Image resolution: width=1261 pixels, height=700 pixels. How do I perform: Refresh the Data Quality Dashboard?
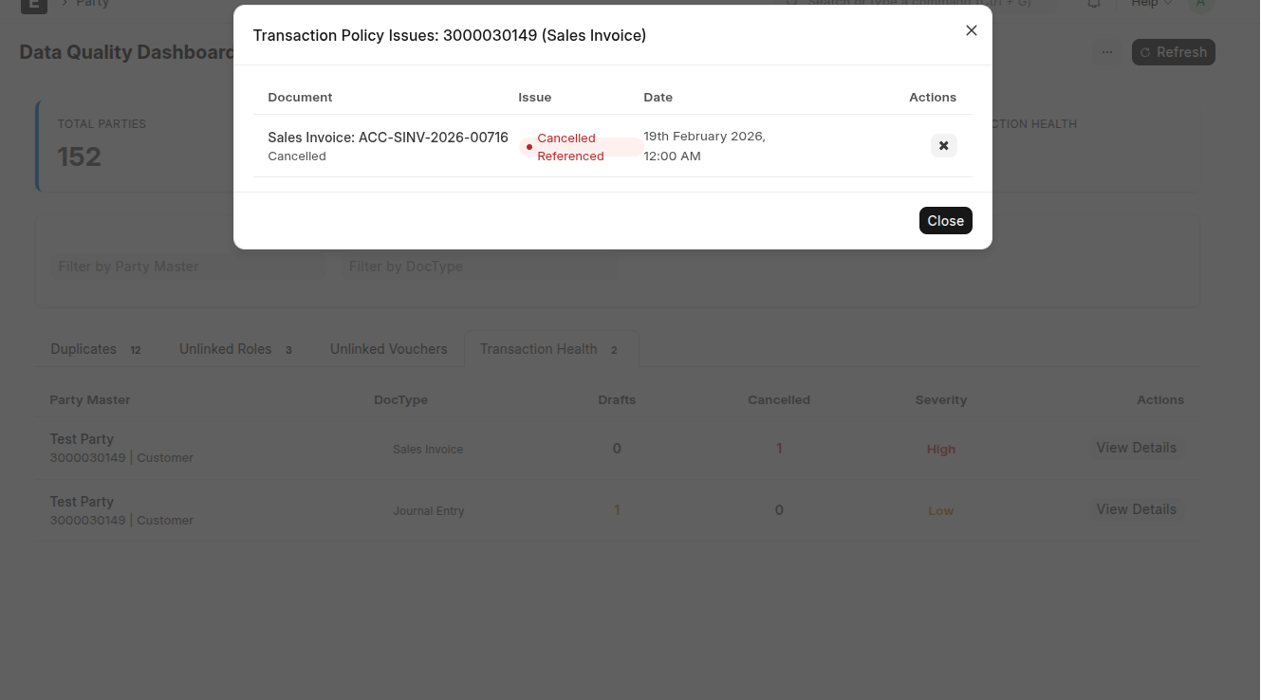(x=1173, y=52)
